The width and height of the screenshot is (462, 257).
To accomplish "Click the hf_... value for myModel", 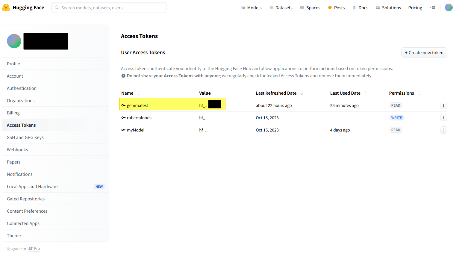I will (x=204, y=130).
